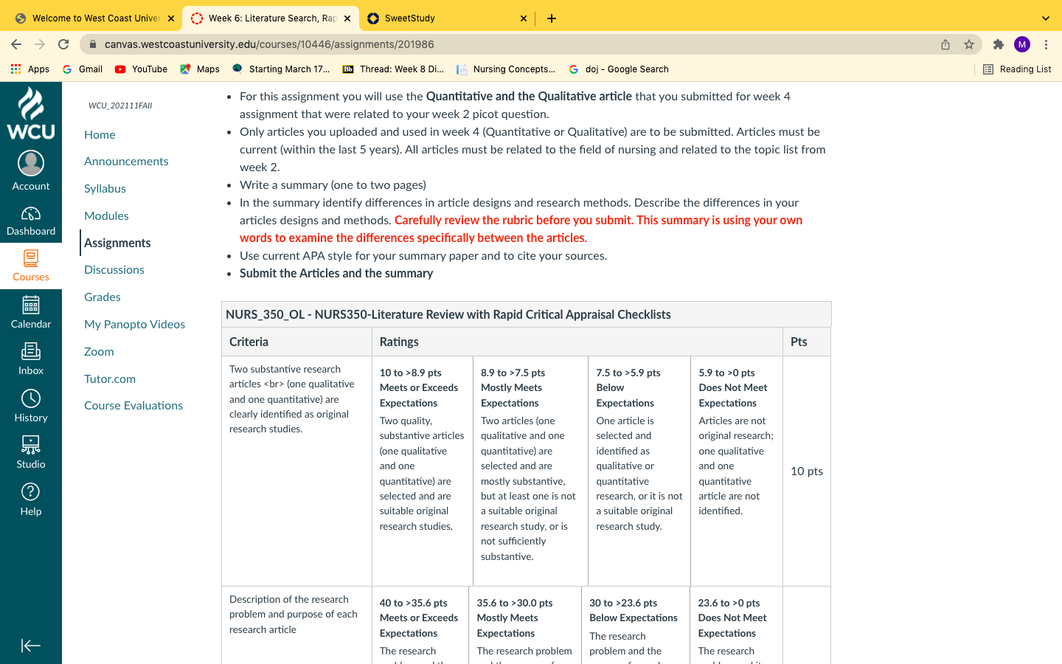
Task: Bookmark this page with the star icon
Action: pyautogui.click(x=969, y=44)
